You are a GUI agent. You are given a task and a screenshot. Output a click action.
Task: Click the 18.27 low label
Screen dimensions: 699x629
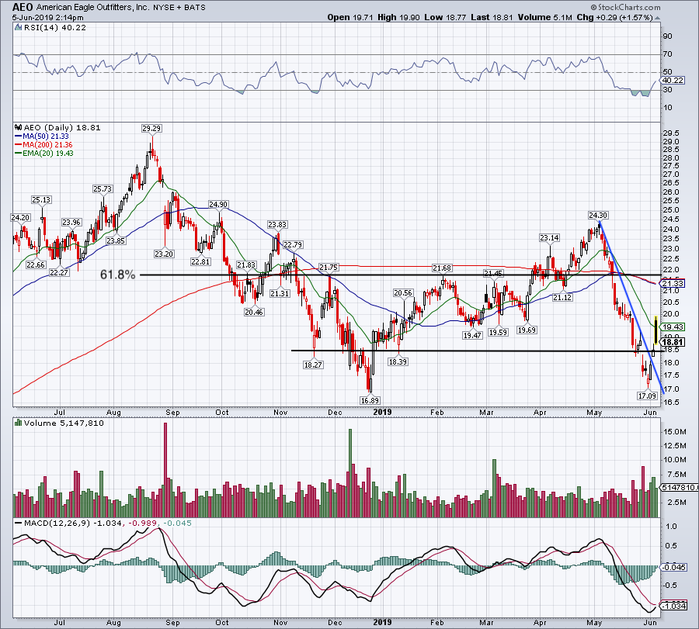tap(313, 365)
